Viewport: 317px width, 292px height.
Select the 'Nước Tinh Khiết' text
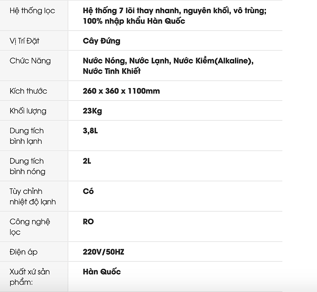click(112, 71)
